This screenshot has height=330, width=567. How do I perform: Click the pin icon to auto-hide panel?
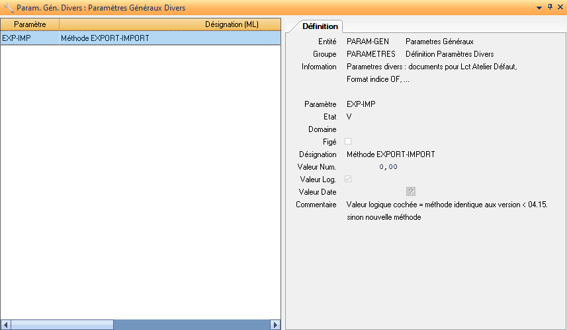point(549,7)
